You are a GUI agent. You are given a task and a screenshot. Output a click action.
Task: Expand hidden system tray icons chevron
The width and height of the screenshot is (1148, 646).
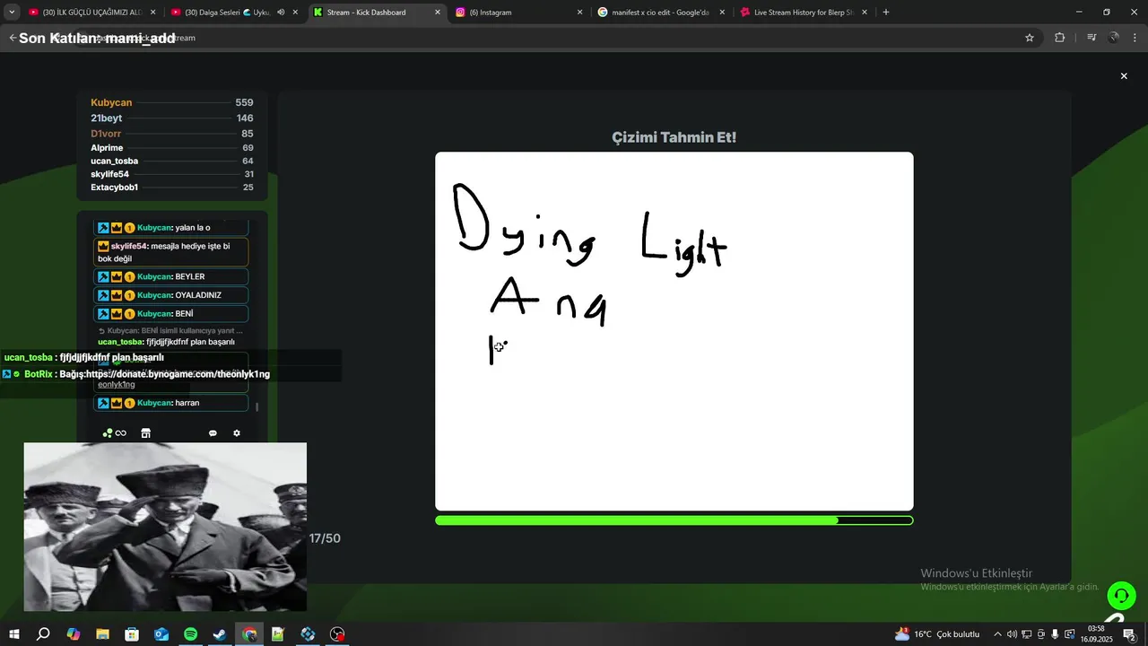pos(997,634)
